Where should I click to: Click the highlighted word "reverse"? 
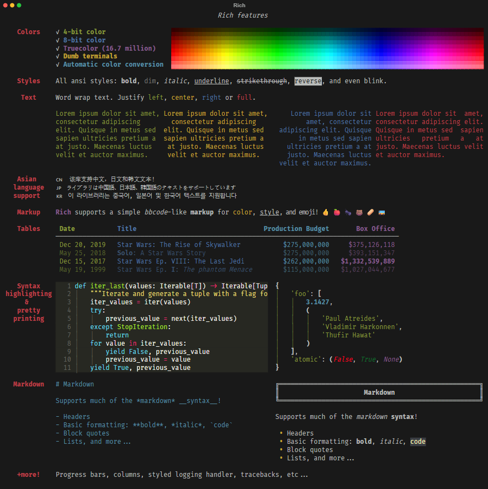click(x=308, y=81)
